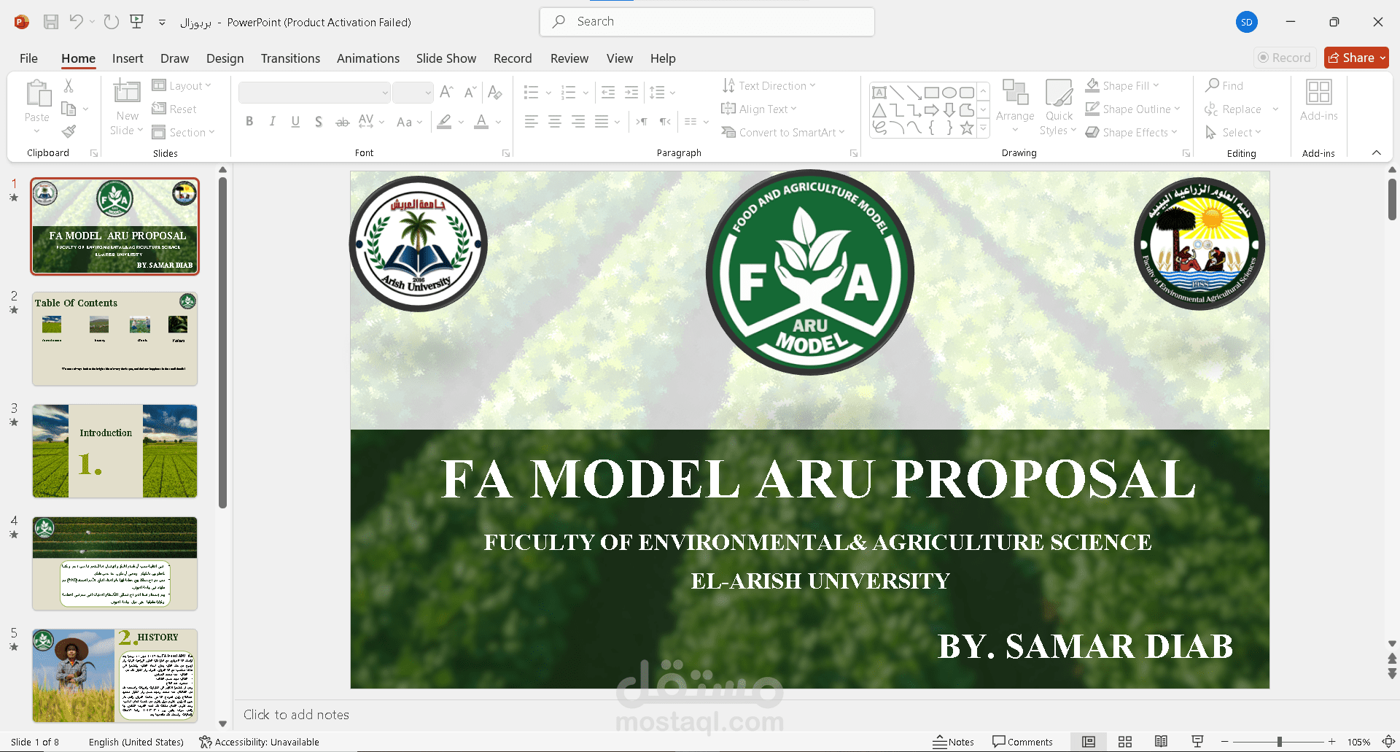Click the Copy icon in Clipboard group
1400x752 pixels.
pos(69,109)
